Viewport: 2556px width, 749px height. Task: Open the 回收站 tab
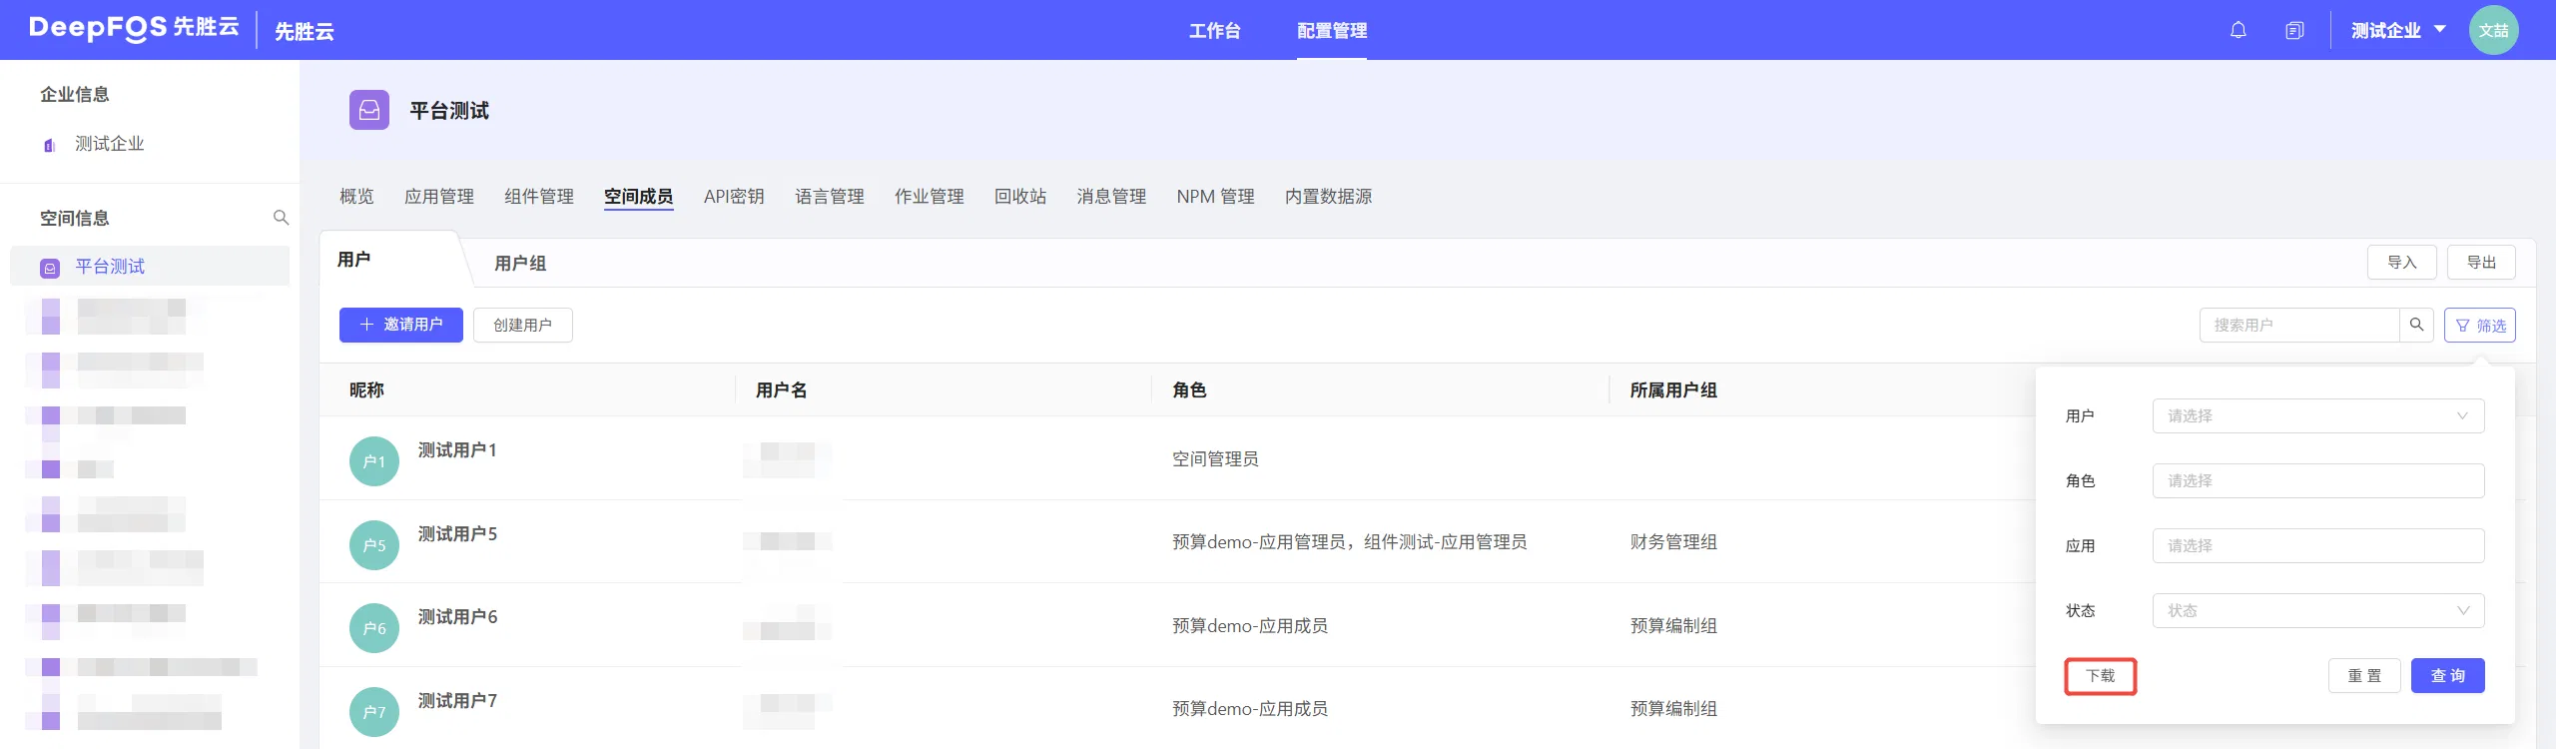click(x=1020, y=197)
